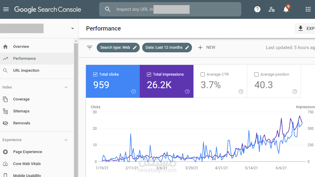The height and width of the screenshot is (177, 315).
Task: Click the Coverage pages icon
Action: (5, 99)
